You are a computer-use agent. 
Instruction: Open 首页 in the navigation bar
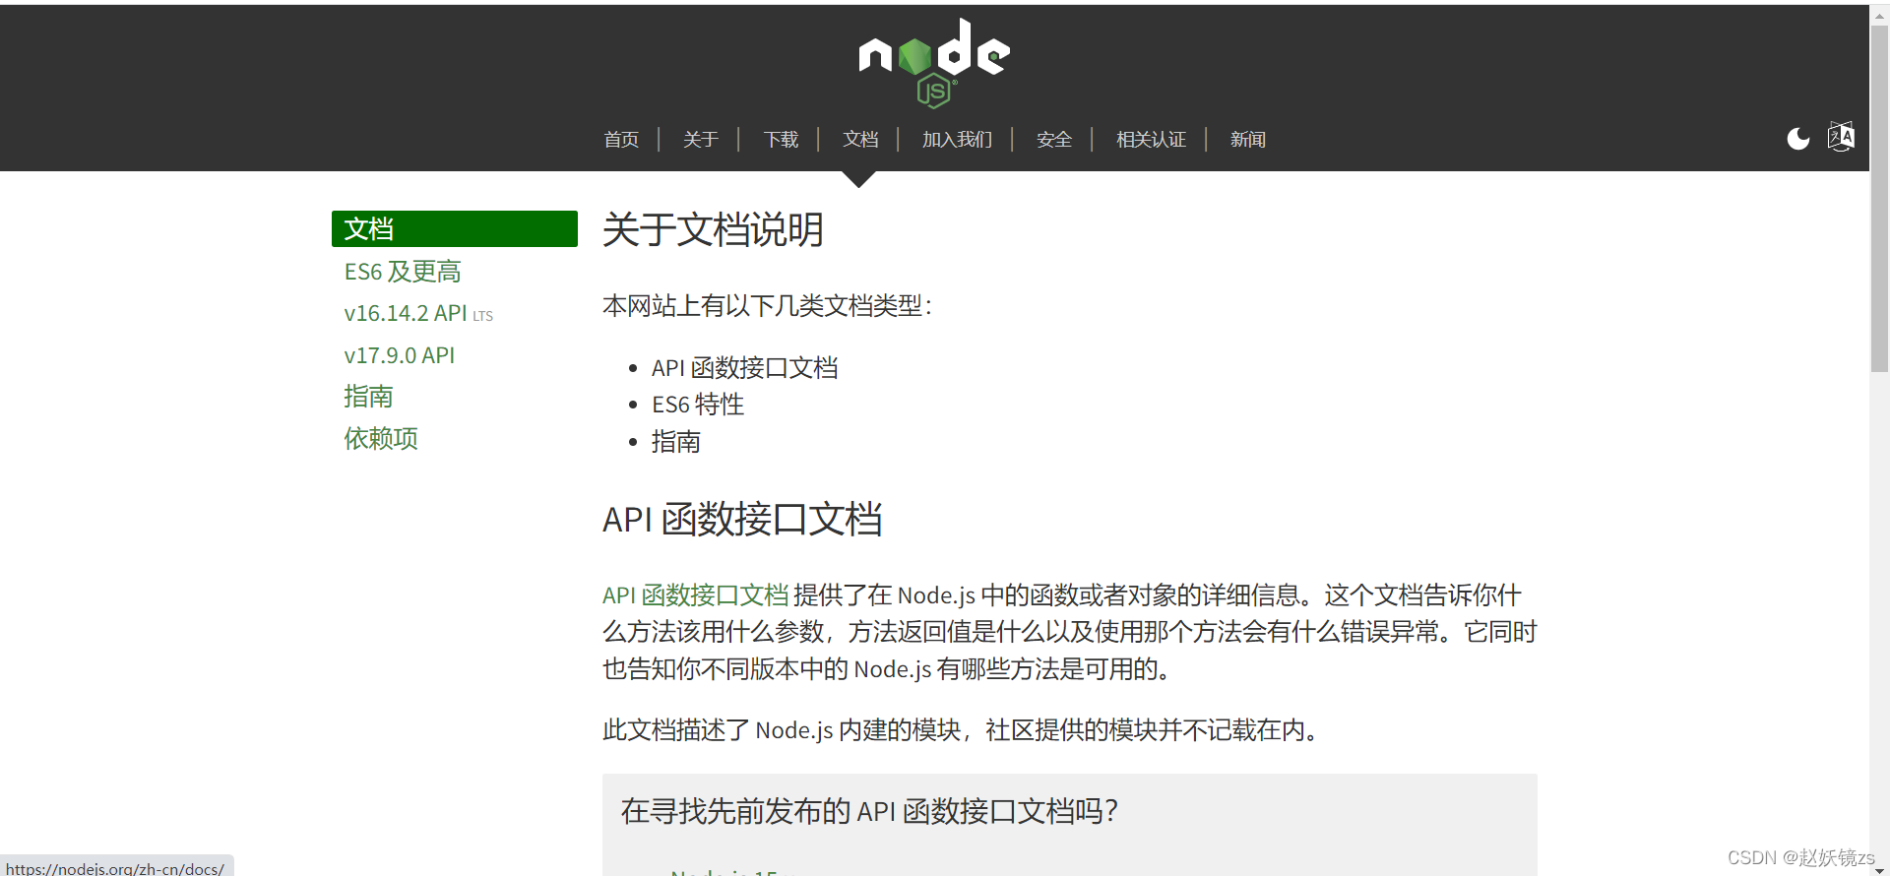[x=621, y=140]
